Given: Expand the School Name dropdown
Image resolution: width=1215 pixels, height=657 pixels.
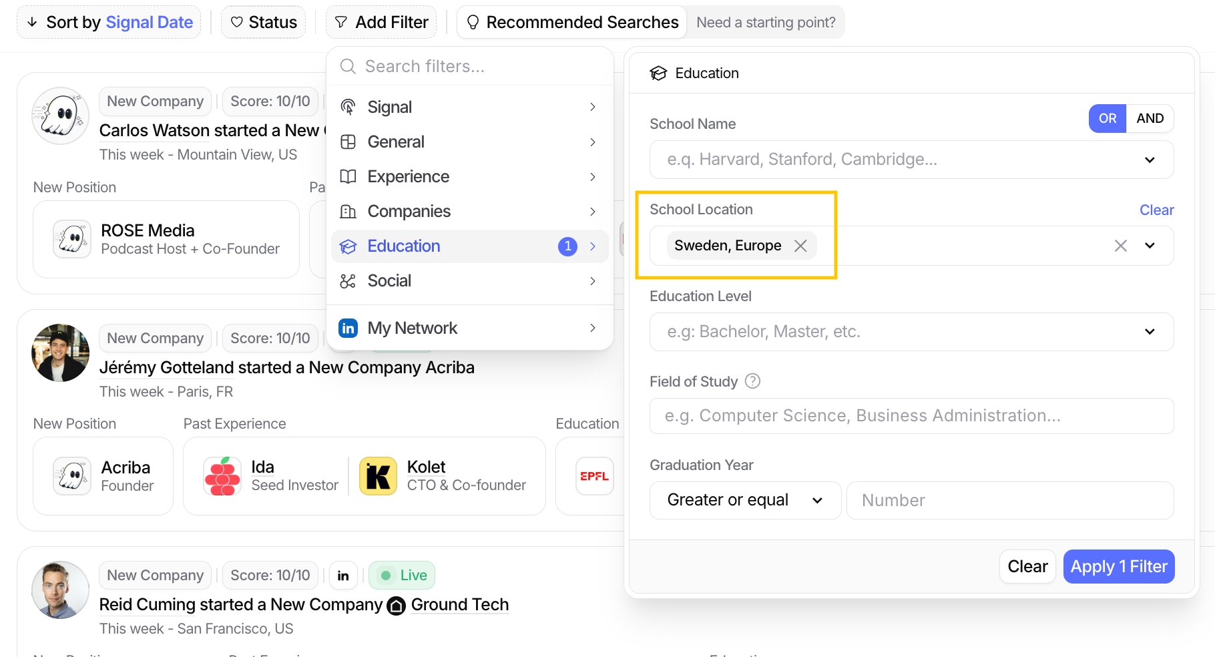Looking at the screenshot, I should [1149, 160].
